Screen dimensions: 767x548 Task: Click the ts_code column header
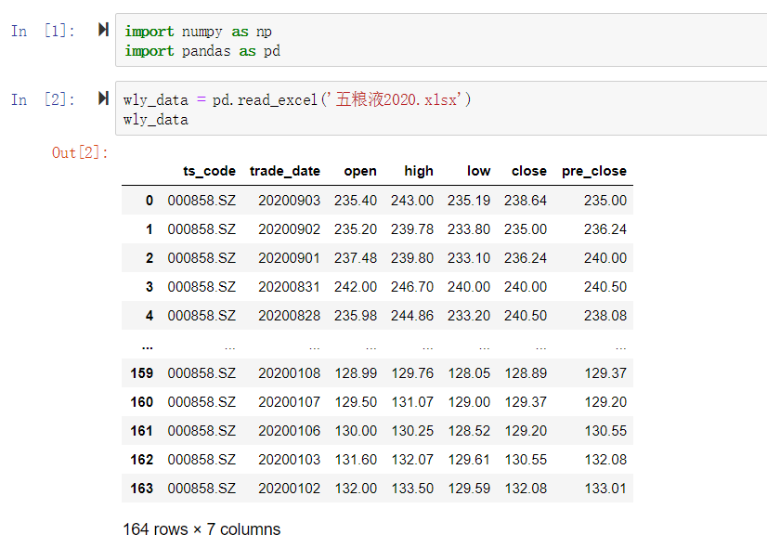(209, 171)
